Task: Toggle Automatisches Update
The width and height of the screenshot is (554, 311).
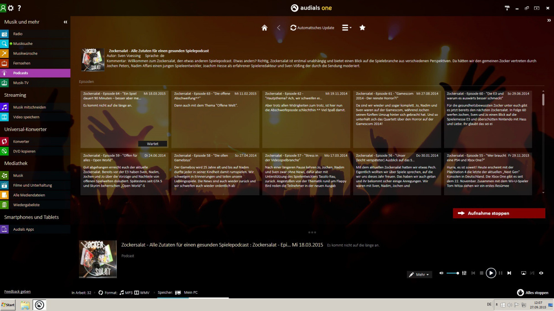Action: pyautogui.click(x=312, y=28)
